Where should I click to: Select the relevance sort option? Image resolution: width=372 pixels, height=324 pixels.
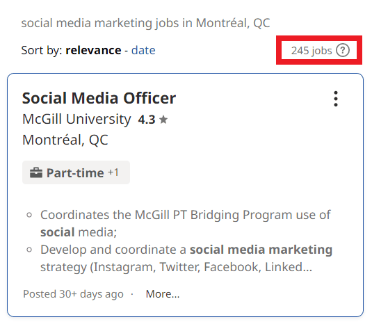[x=93, y=50]
